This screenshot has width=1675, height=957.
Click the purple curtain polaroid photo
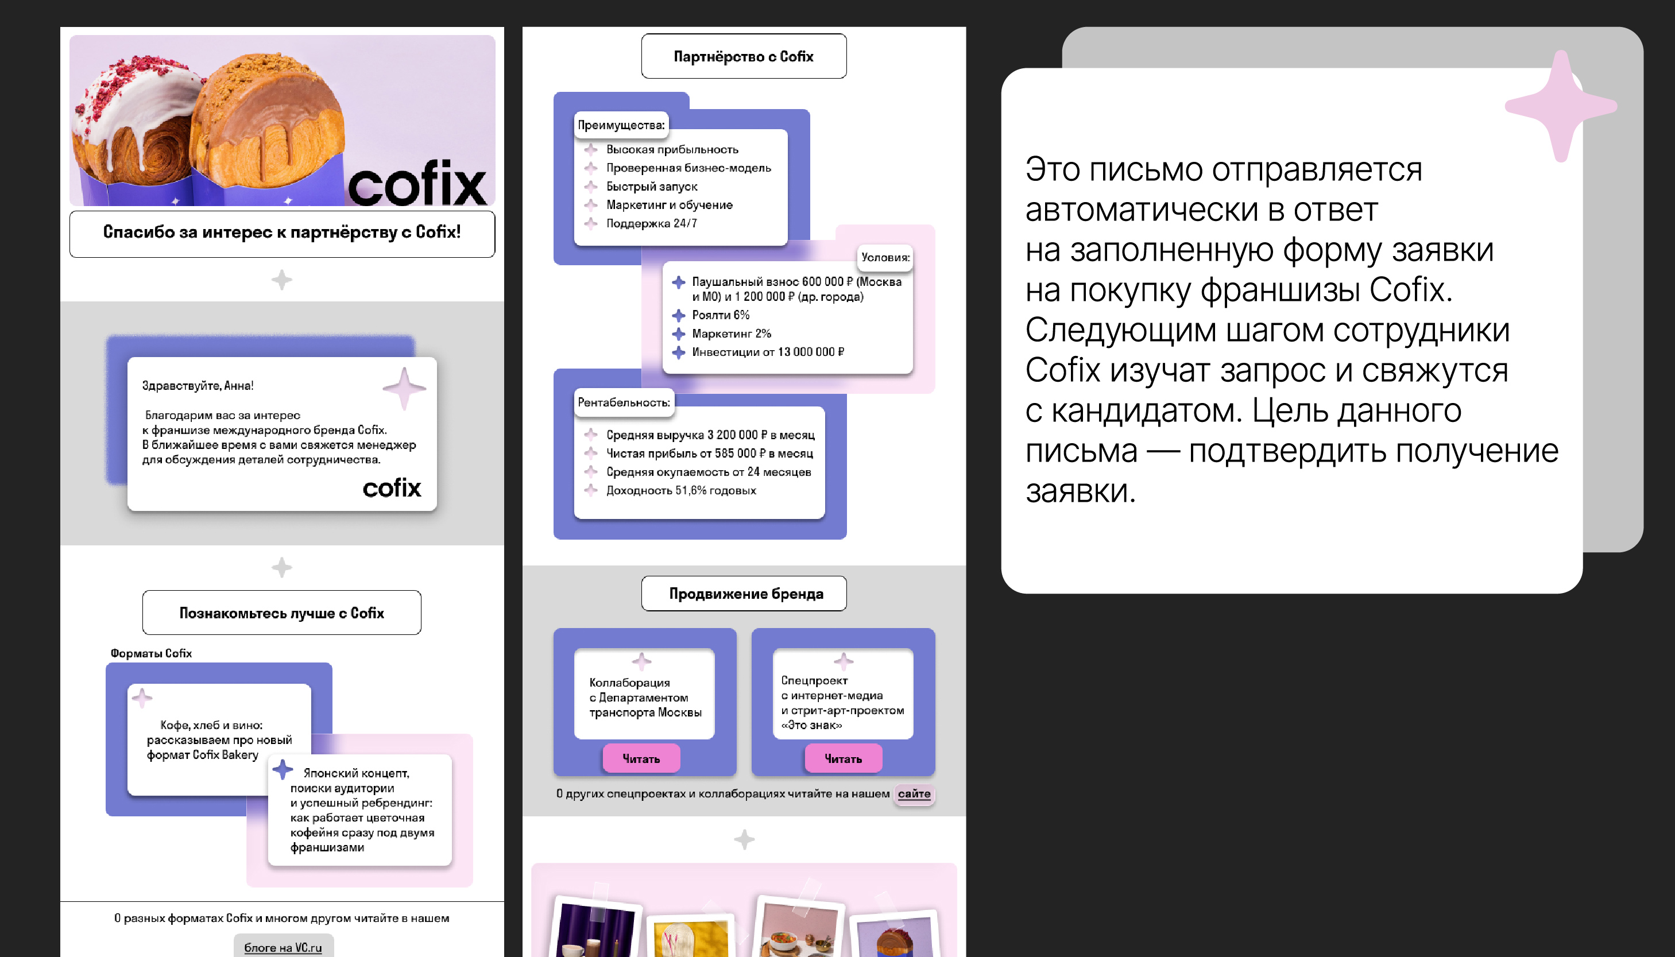596,927
